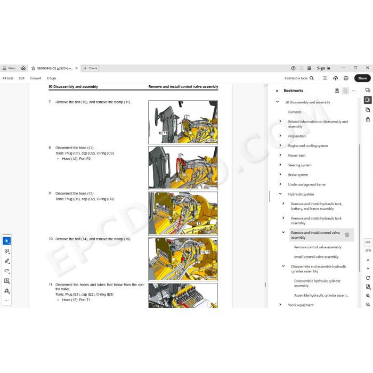Select the freehand draw loop tool

click(x=6, y=271)
